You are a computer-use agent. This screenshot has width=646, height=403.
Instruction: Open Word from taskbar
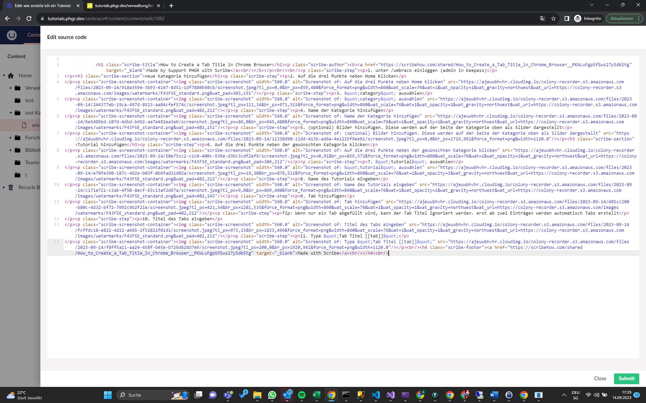[x=494, y=395]
